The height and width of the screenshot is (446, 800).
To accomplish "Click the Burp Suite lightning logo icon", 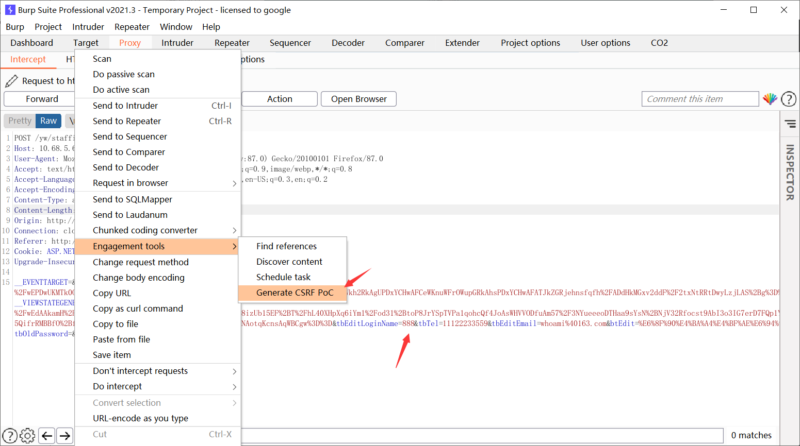I will (x=10, y=10).
